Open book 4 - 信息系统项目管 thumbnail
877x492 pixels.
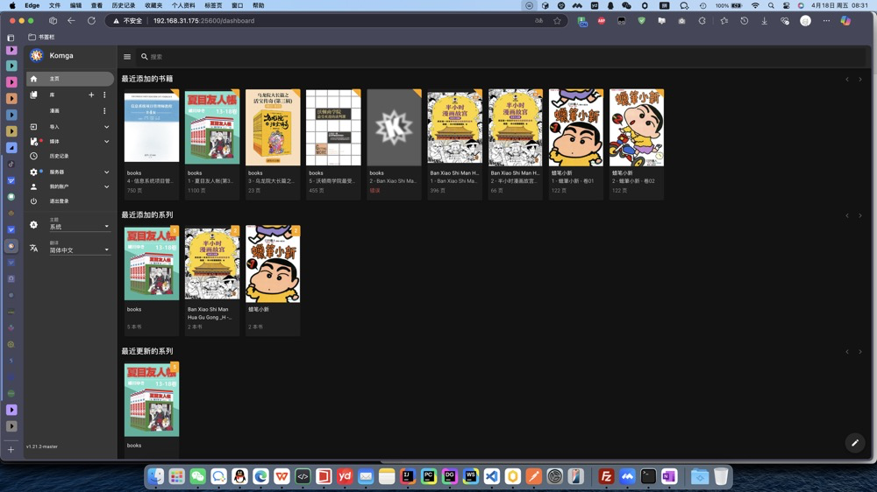coord(152,127)
